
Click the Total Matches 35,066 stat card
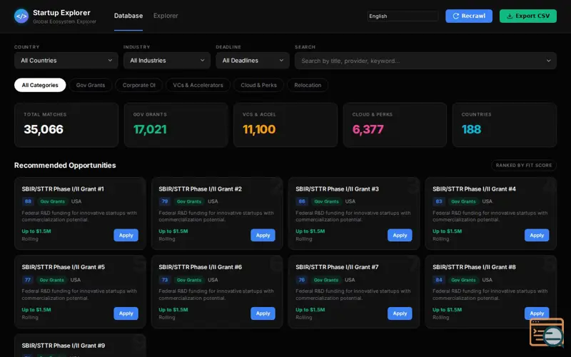[x=66, y=125]
